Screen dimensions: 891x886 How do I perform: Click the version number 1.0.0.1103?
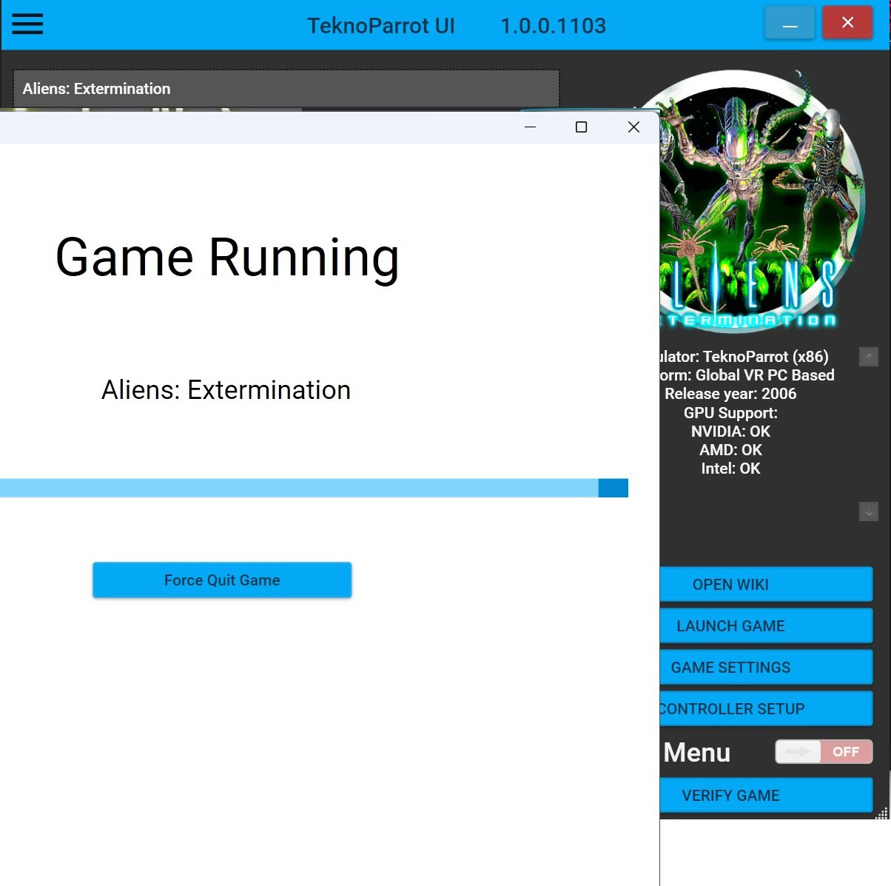[553, 26]
